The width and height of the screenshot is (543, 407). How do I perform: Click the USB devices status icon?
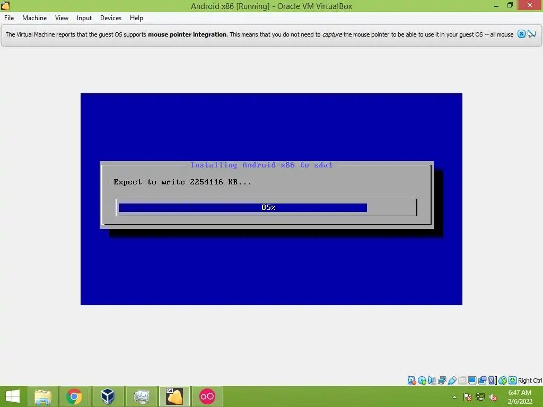click(x=452, y=381)
